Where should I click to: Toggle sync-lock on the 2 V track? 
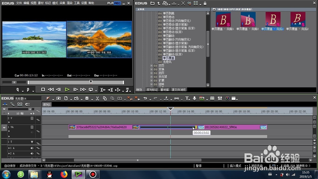click(x=38, y=120)
